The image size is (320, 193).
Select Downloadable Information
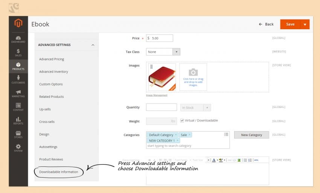59,172
